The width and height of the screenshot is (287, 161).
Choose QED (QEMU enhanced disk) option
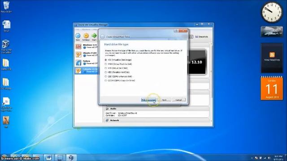click(x=118, y=76)
